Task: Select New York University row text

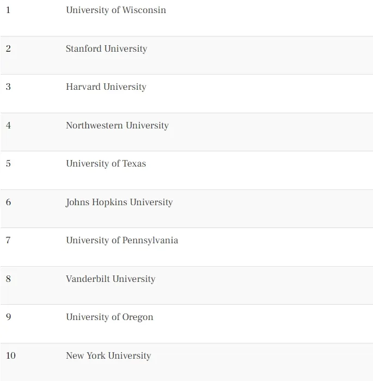Action: click(x=108, y=356)
